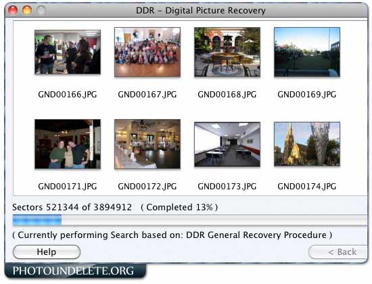
Task: Select the GND00167.JPG group photo thumbnail
Action: [147, 52]
